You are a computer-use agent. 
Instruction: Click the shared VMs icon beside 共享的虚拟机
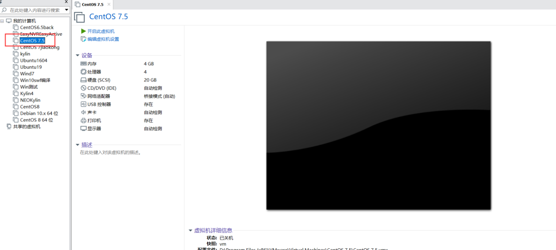[9, 127]
